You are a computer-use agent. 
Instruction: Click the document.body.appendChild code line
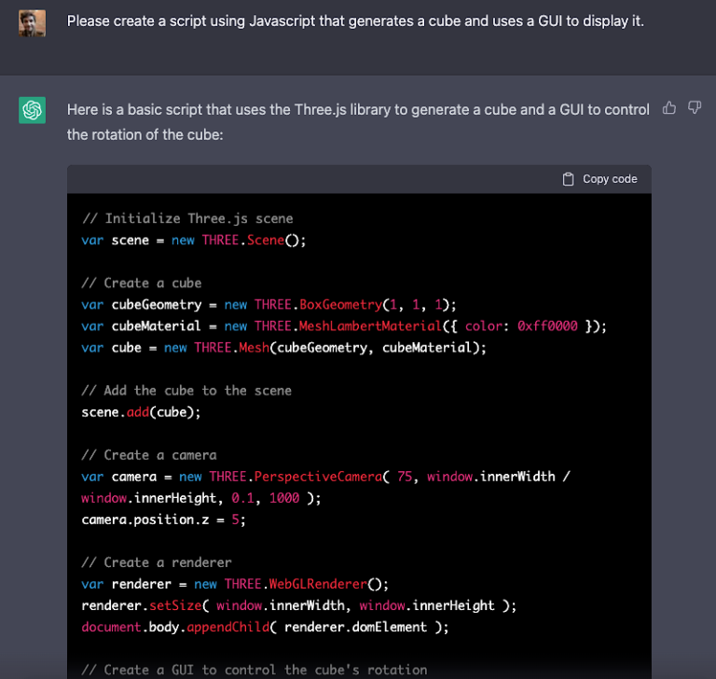pos(265,627)
